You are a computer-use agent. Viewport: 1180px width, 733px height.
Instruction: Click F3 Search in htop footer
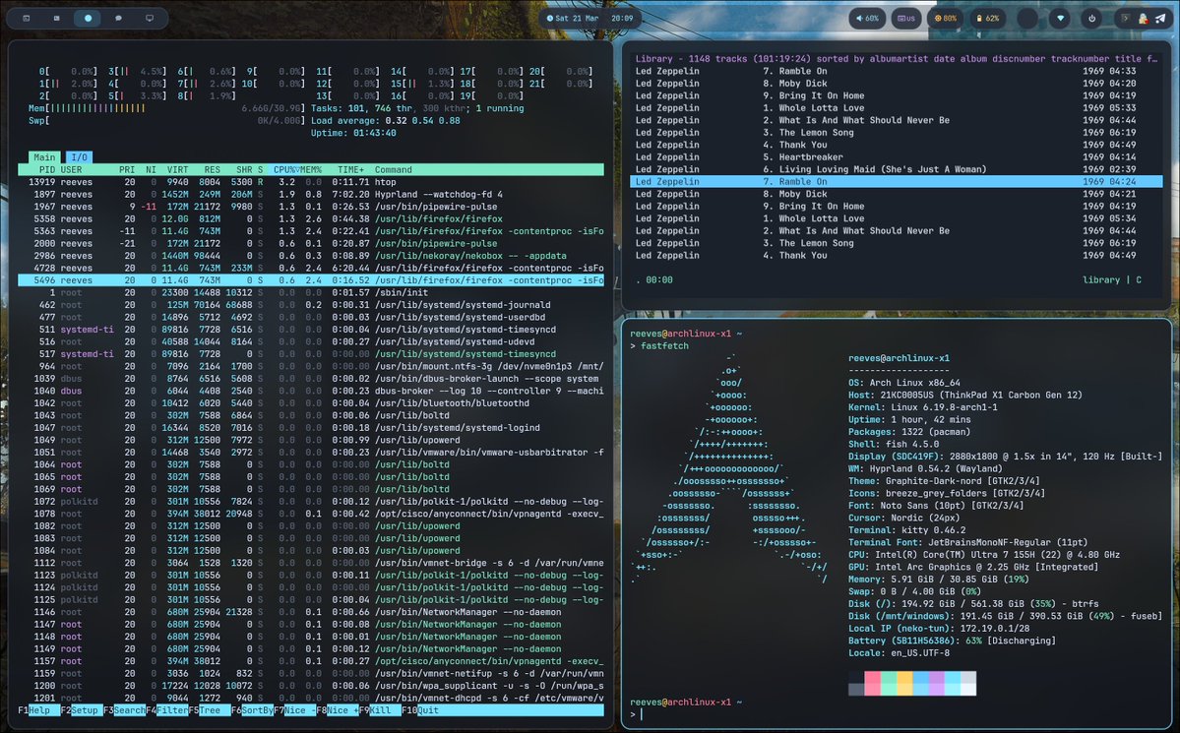click(124, 710)
